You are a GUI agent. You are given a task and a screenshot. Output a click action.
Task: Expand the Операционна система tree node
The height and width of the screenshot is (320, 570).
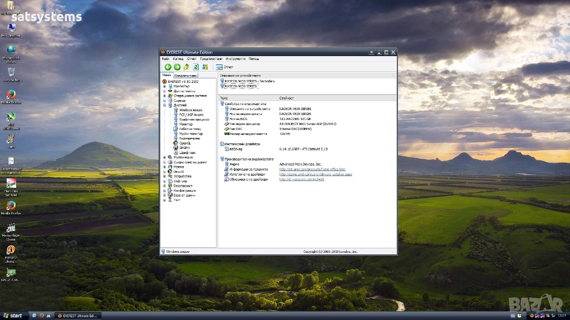(x=164, y=96)
